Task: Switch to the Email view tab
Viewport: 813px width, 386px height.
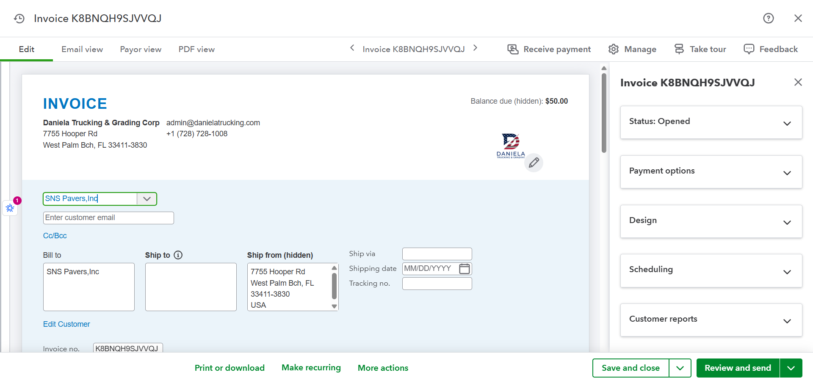Action: [x=82, y=50]
